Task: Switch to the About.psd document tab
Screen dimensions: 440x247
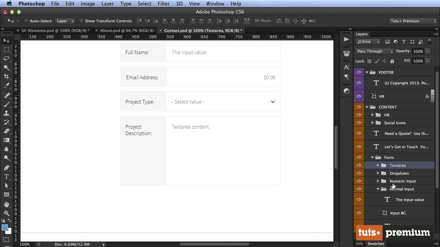Action: tap(126, 31)
